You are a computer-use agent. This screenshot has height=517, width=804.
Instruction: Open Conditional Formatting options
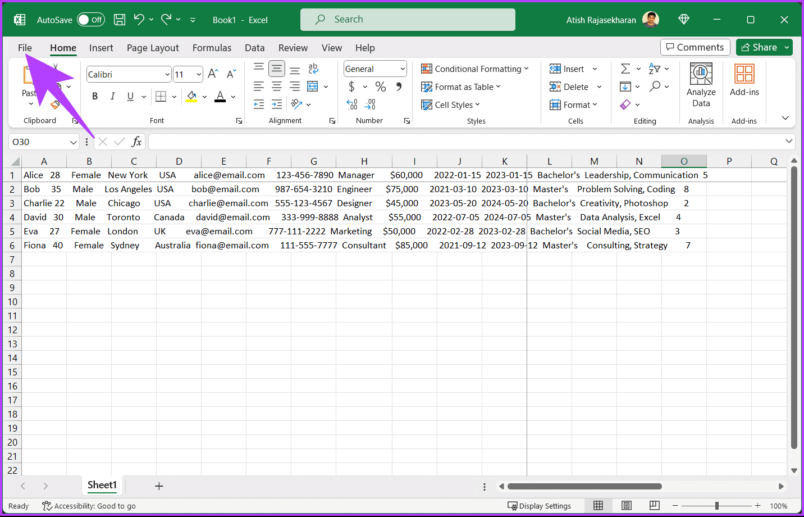coord(476,68)
